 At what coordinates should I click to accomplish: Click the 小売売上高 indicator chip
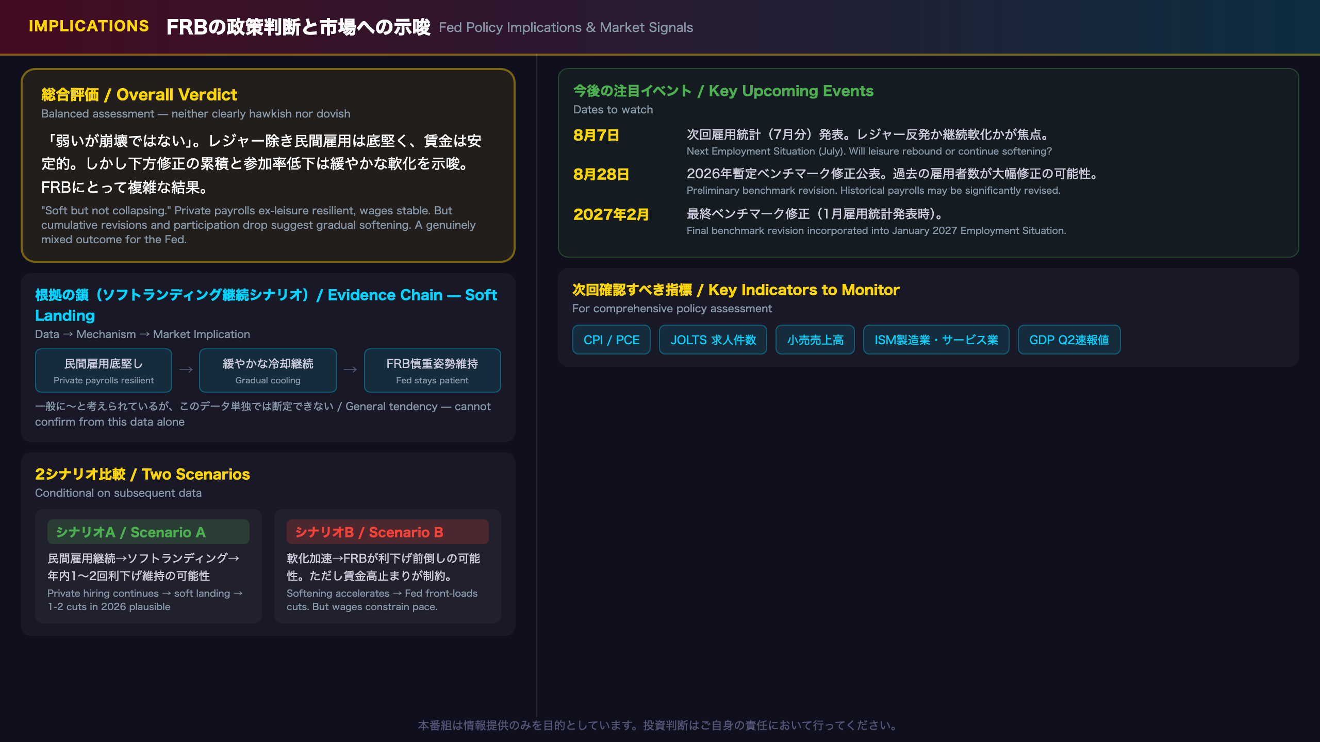coord(815,340)
